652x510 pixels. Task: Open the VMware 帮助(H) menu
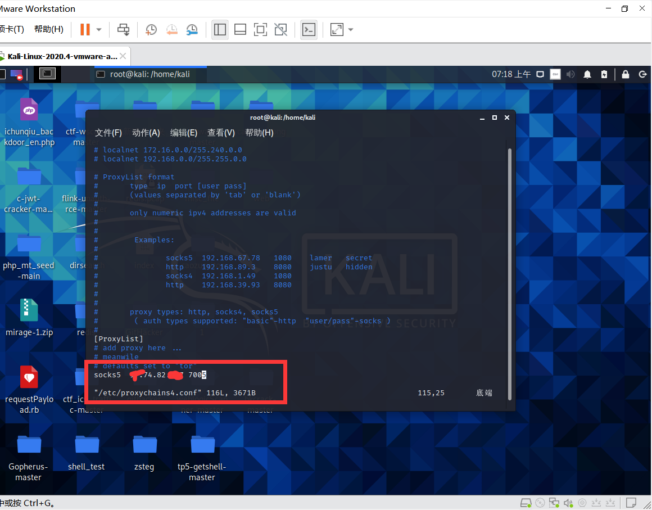coord(49,29)
